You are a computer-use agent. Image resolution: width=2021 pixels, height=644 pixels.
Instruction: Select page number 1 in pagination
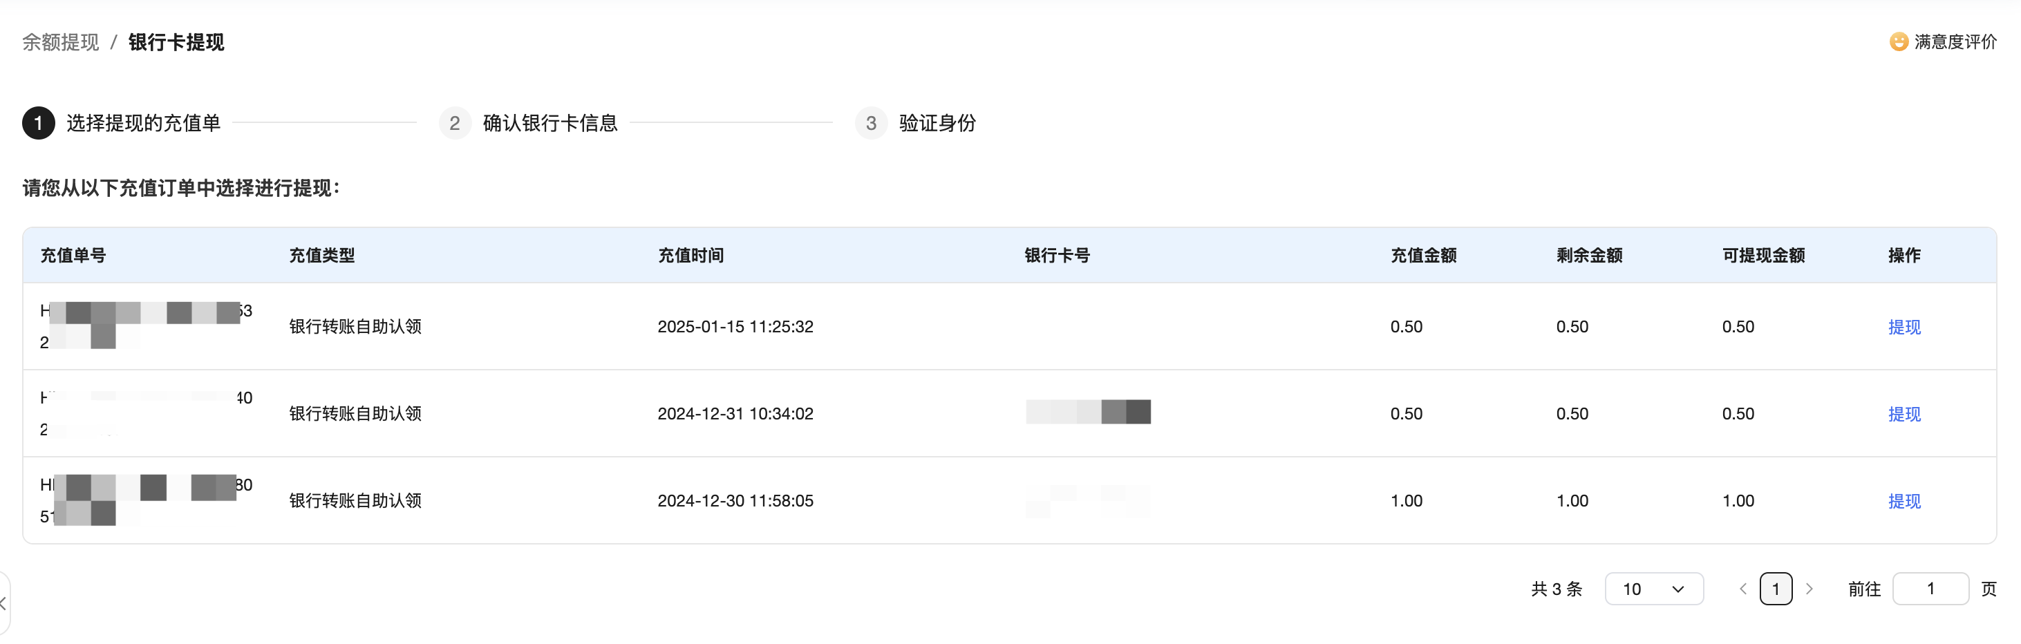point(1776,589)
